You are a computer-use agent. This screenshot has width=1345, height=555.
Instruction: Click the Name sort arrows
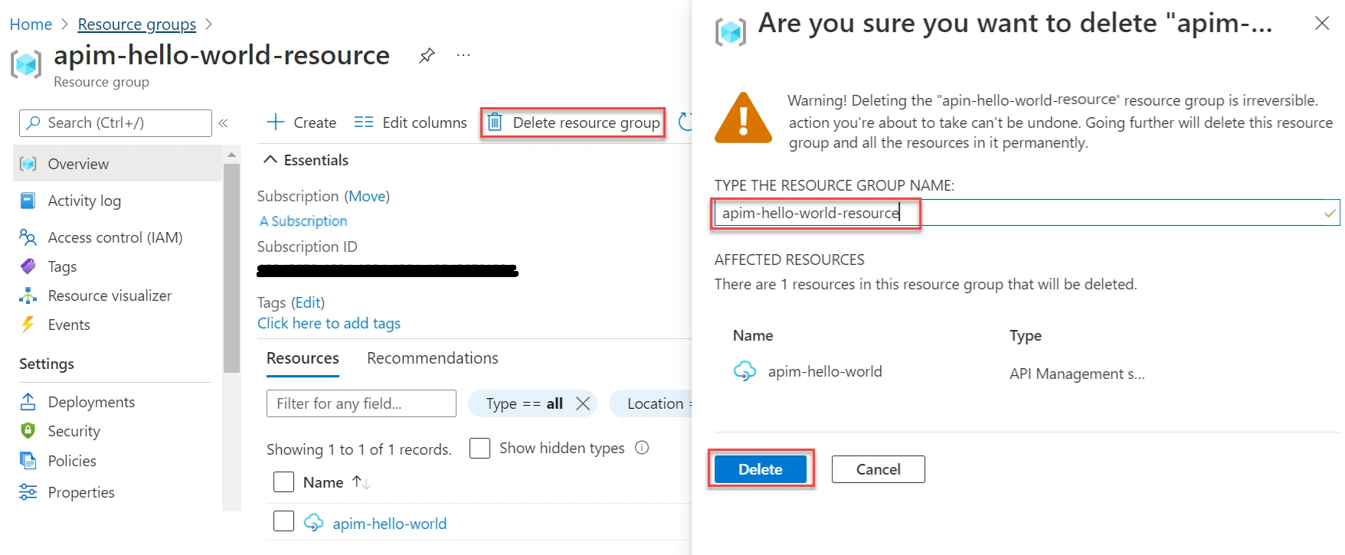tap(361, 482)
